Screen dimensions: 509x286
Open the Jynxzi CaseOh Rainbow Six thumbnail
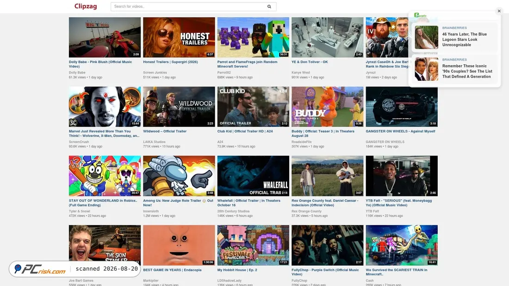387,37
